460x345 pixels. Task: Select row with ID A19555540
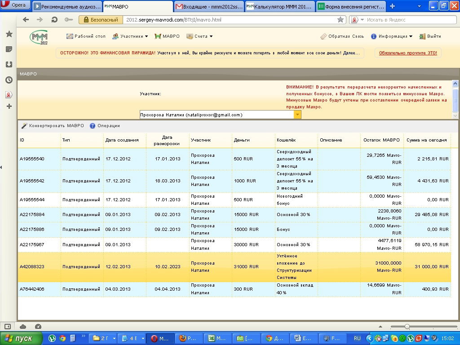point(234,159)
